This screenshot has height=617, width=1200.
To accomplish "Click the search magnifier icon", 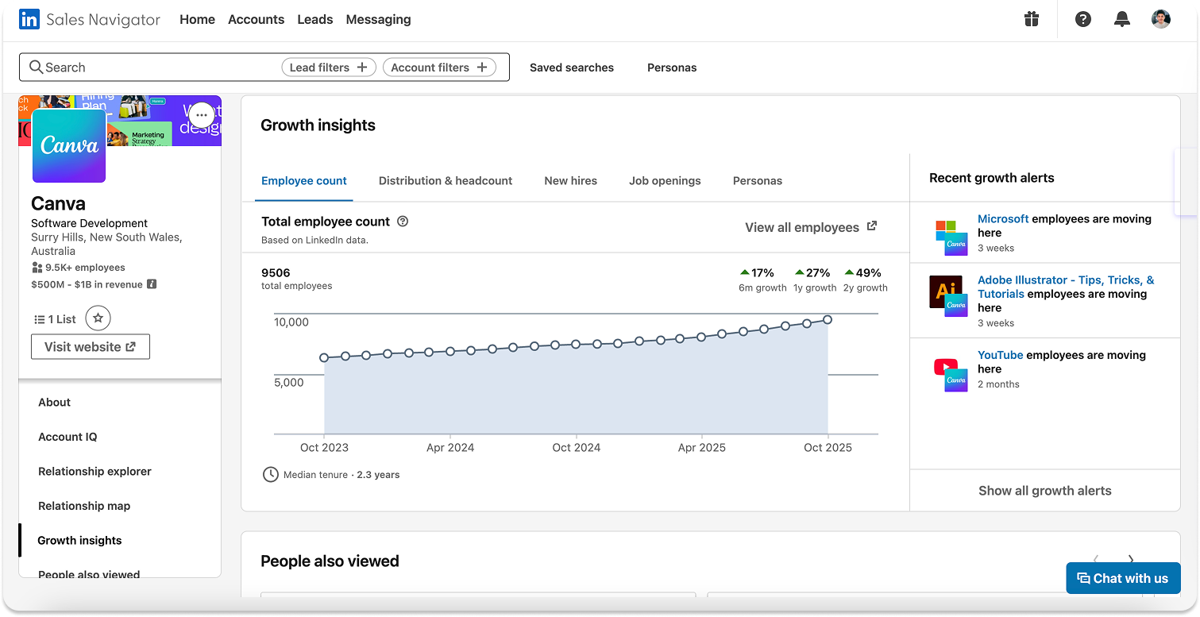I will point(36,67).
